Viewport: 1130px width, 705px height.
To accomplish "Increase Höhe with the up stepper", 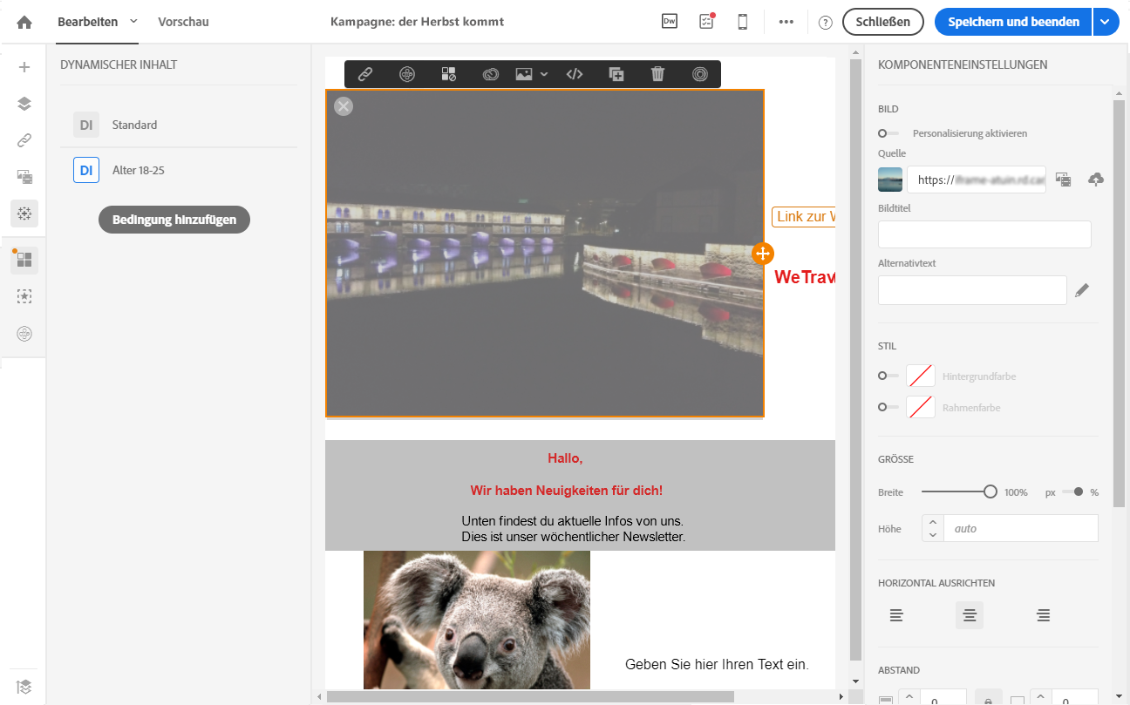I will pyautogui.click(x=933, y=522).
